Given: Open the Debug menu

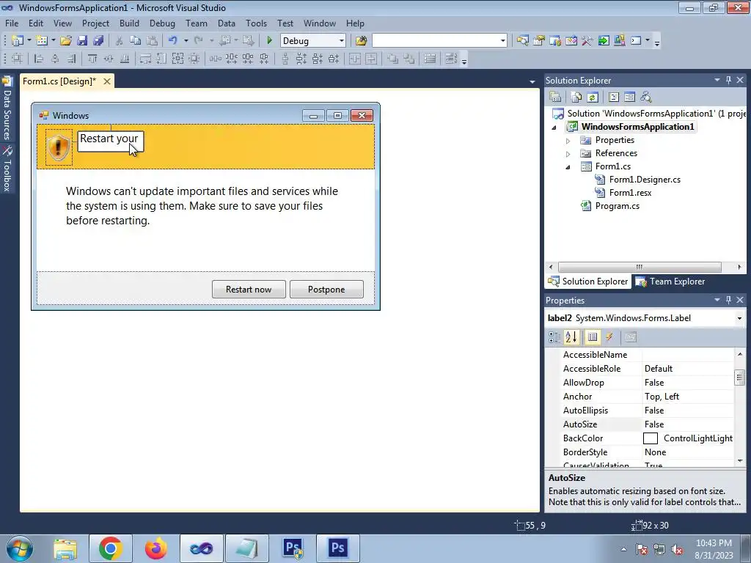Looking at the screenshot, I should (x=162, y=23).
